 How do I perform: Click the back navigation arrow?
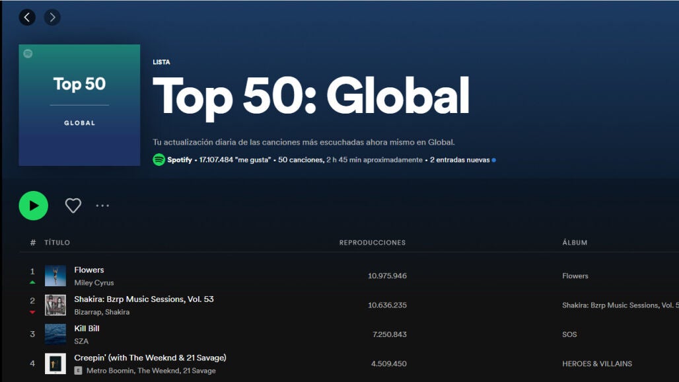27,17
